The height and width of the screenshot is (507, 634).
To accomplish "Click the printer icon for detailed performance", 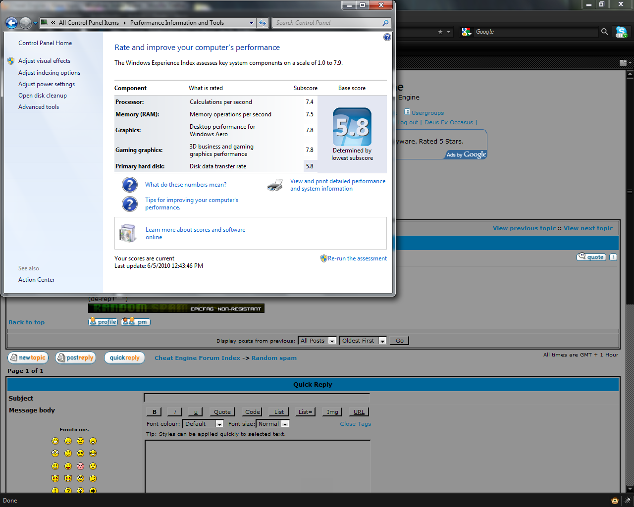I will pos(275,185).
